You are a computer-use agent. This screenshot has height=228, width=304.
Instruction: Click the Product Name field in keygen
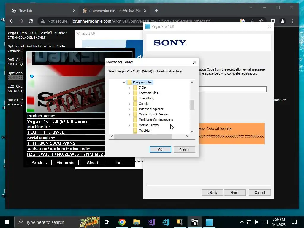point(66,121)
